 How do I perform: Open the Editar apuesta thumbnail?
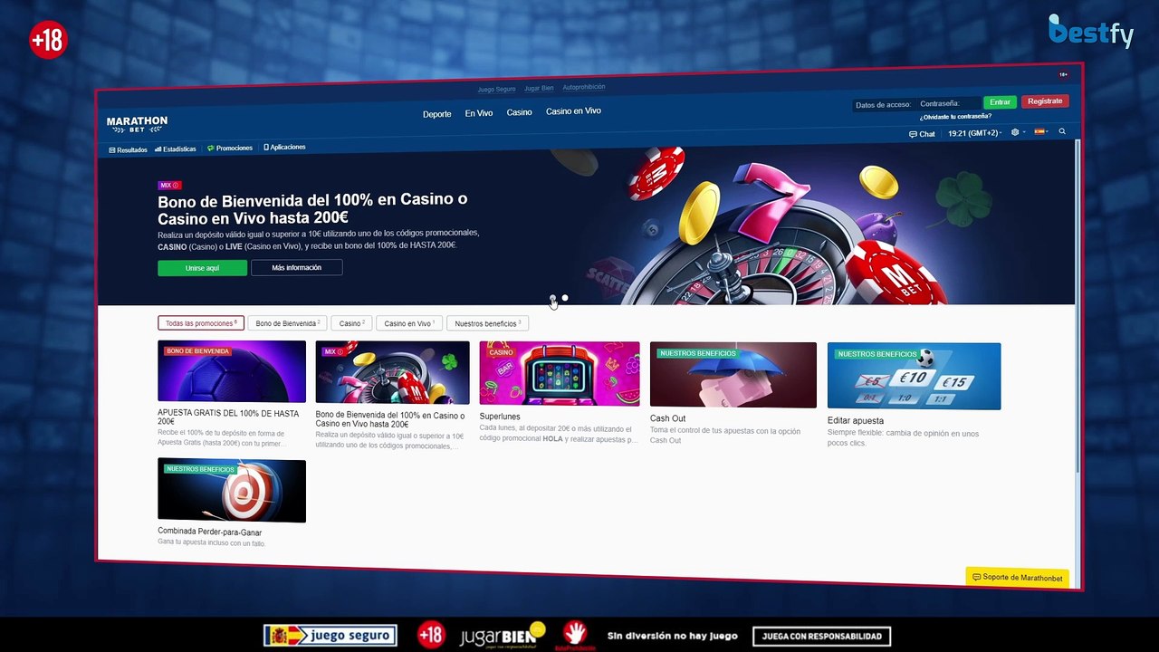[x=915, y=376]
